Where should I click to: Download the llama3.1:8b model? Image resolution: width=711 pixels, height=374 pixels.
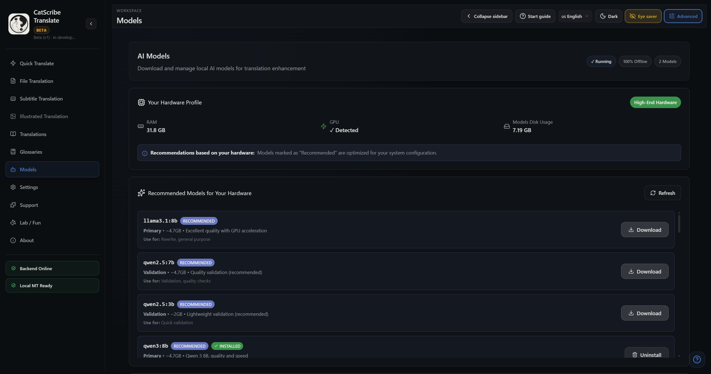click(645, 230)
